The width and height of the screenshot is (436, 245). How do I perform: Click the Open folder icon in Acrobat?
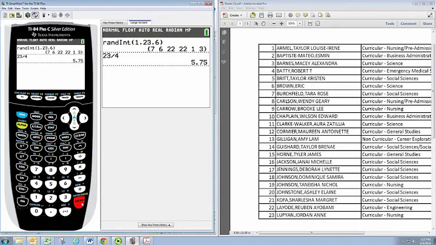pyautogui.click(x=253, y=15)
